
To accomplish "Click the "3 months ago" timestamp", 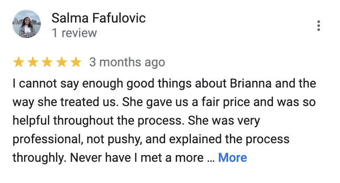I will click(127, 62).
